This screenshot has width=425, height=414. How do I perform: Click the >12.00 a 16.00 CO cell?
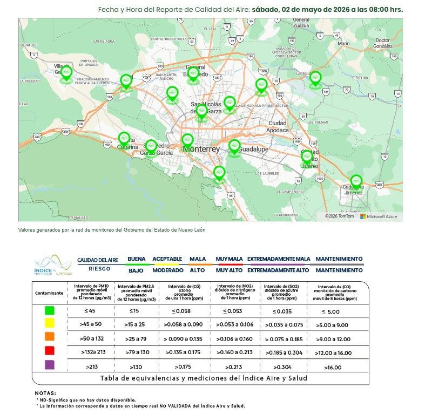[333, 353]
